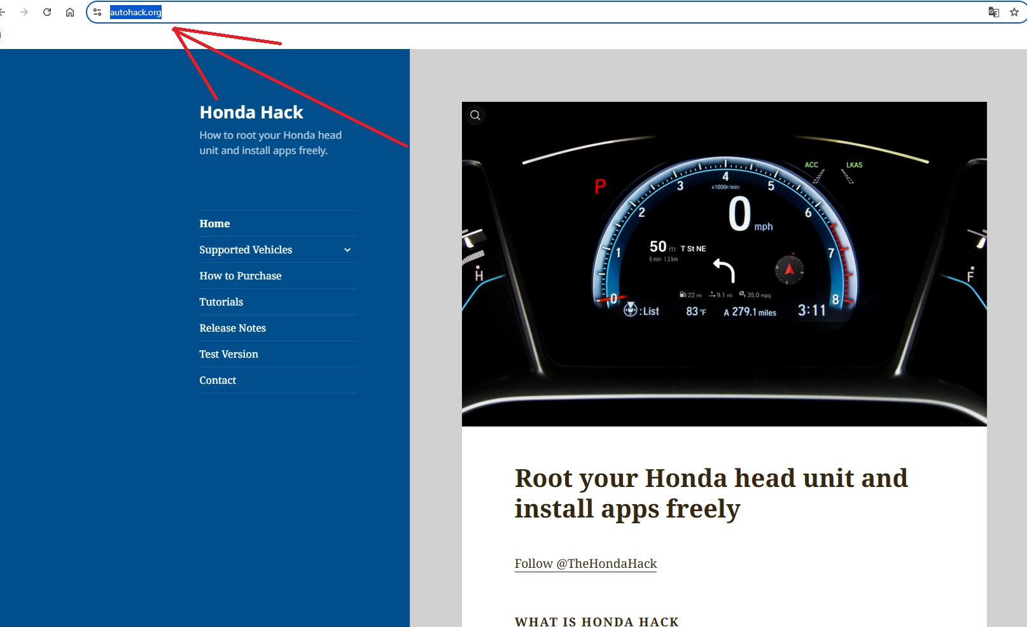Open the translate page icon

tap(993, 12)
